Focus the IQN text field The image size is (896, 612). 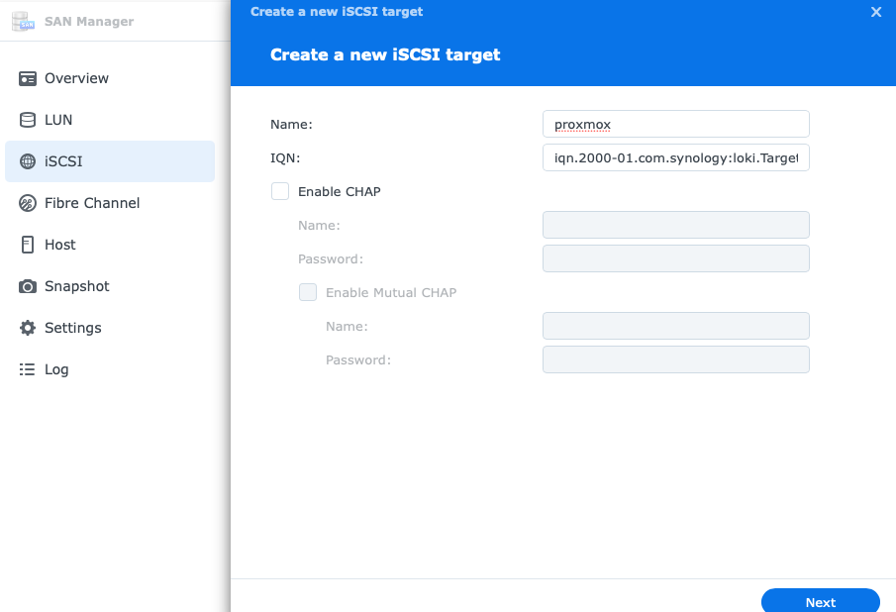tap(675, 157)
